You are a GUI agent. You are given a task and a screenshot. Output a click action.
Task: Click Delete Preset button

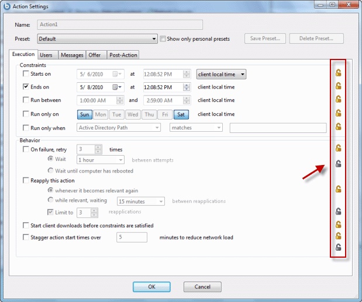click(x=316, y=38)
